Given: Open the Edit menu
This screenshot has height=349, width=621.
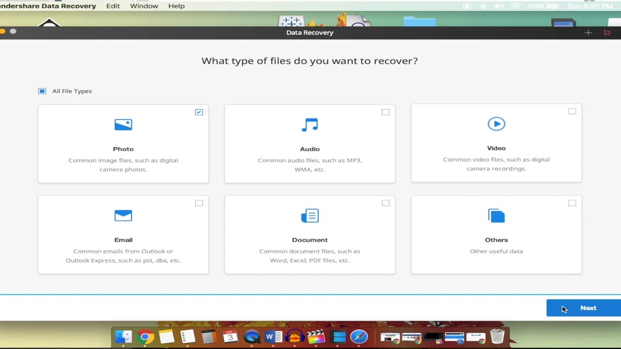Looking at the screenshot, I should coord(113,6).
